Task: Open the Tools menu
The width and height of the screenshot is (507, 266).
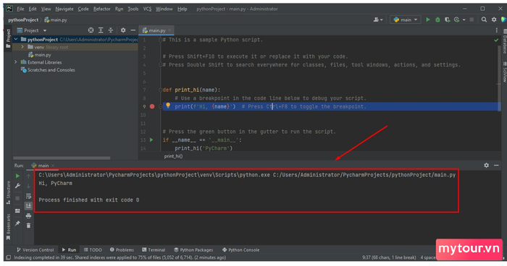Action: coord(133,9)
